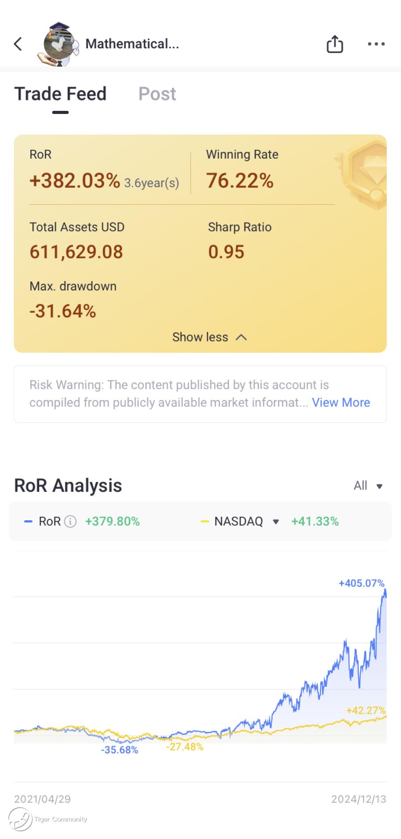Tap the Winning Rate 76.22% value
The image size is (401, 839).
(240, 181)
